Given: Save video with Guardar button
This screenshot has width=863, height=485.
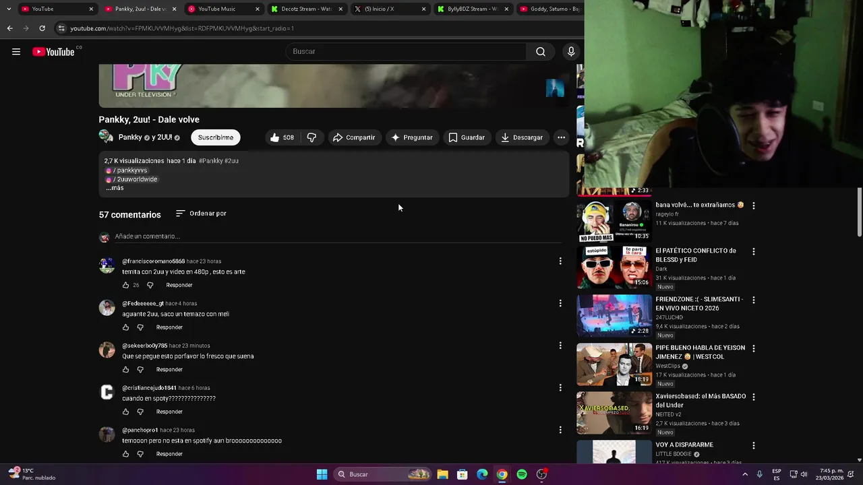Looking at the screenshot, I should tap(467, 137).
